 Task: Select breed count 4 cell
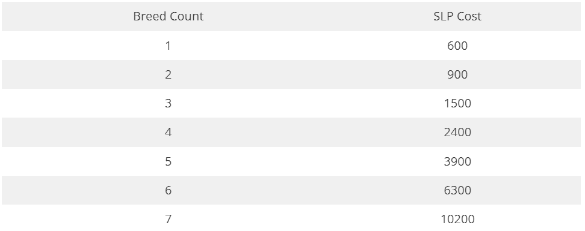click(x=169, y=133)
